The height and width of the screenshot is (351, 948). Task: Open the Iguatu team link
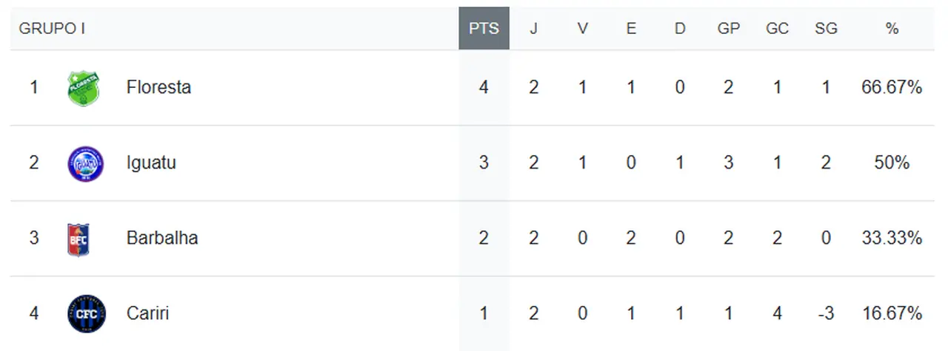[151, 163]
